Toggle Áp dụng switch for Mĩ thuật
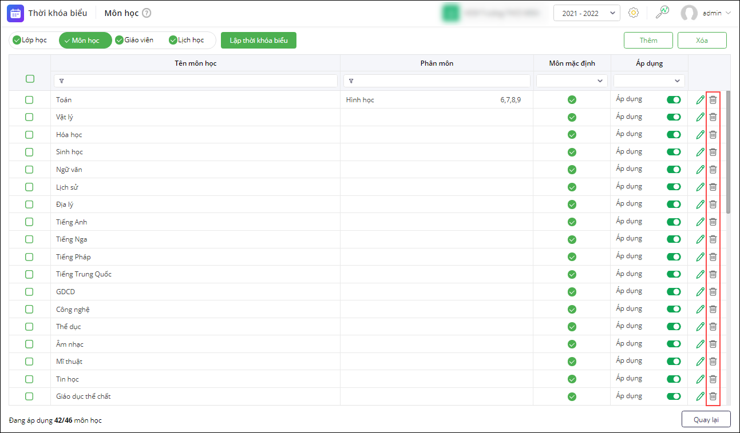This screenshot has height=433, width=740. pos(674,362)
